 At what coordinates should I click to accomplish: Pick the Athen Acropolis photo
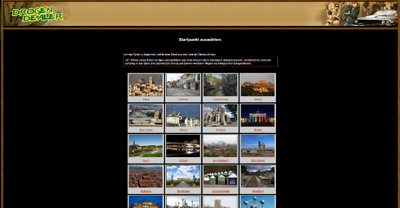point(257,85)
